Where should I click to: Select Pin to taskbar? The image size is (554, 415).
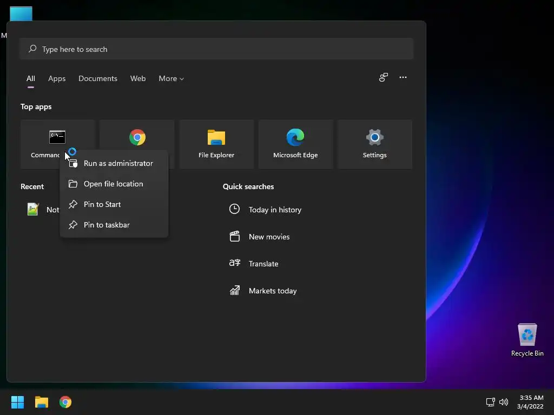[114, 225]
